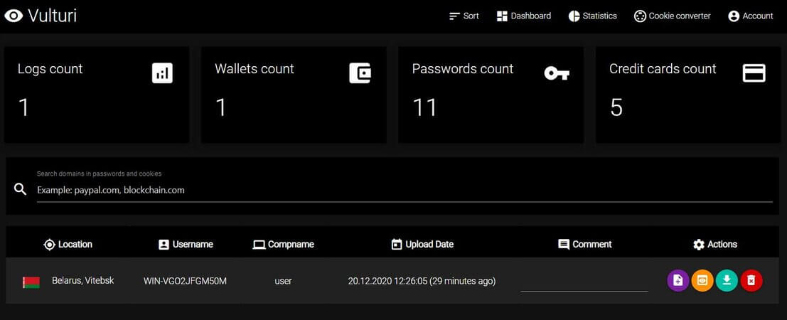Open the Cookie converter tool

(x=672, y=16)
